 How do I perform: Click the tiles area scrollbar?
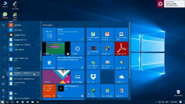coord(130,51)
